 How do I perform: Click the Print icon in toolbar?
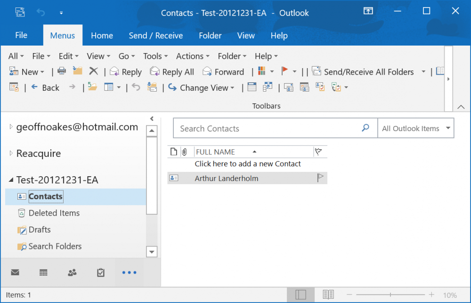click(x=62, y=71)
